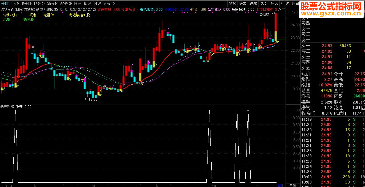Switch to the 日线 daily chart tab

pyautogui.click(x=77, y=3)
